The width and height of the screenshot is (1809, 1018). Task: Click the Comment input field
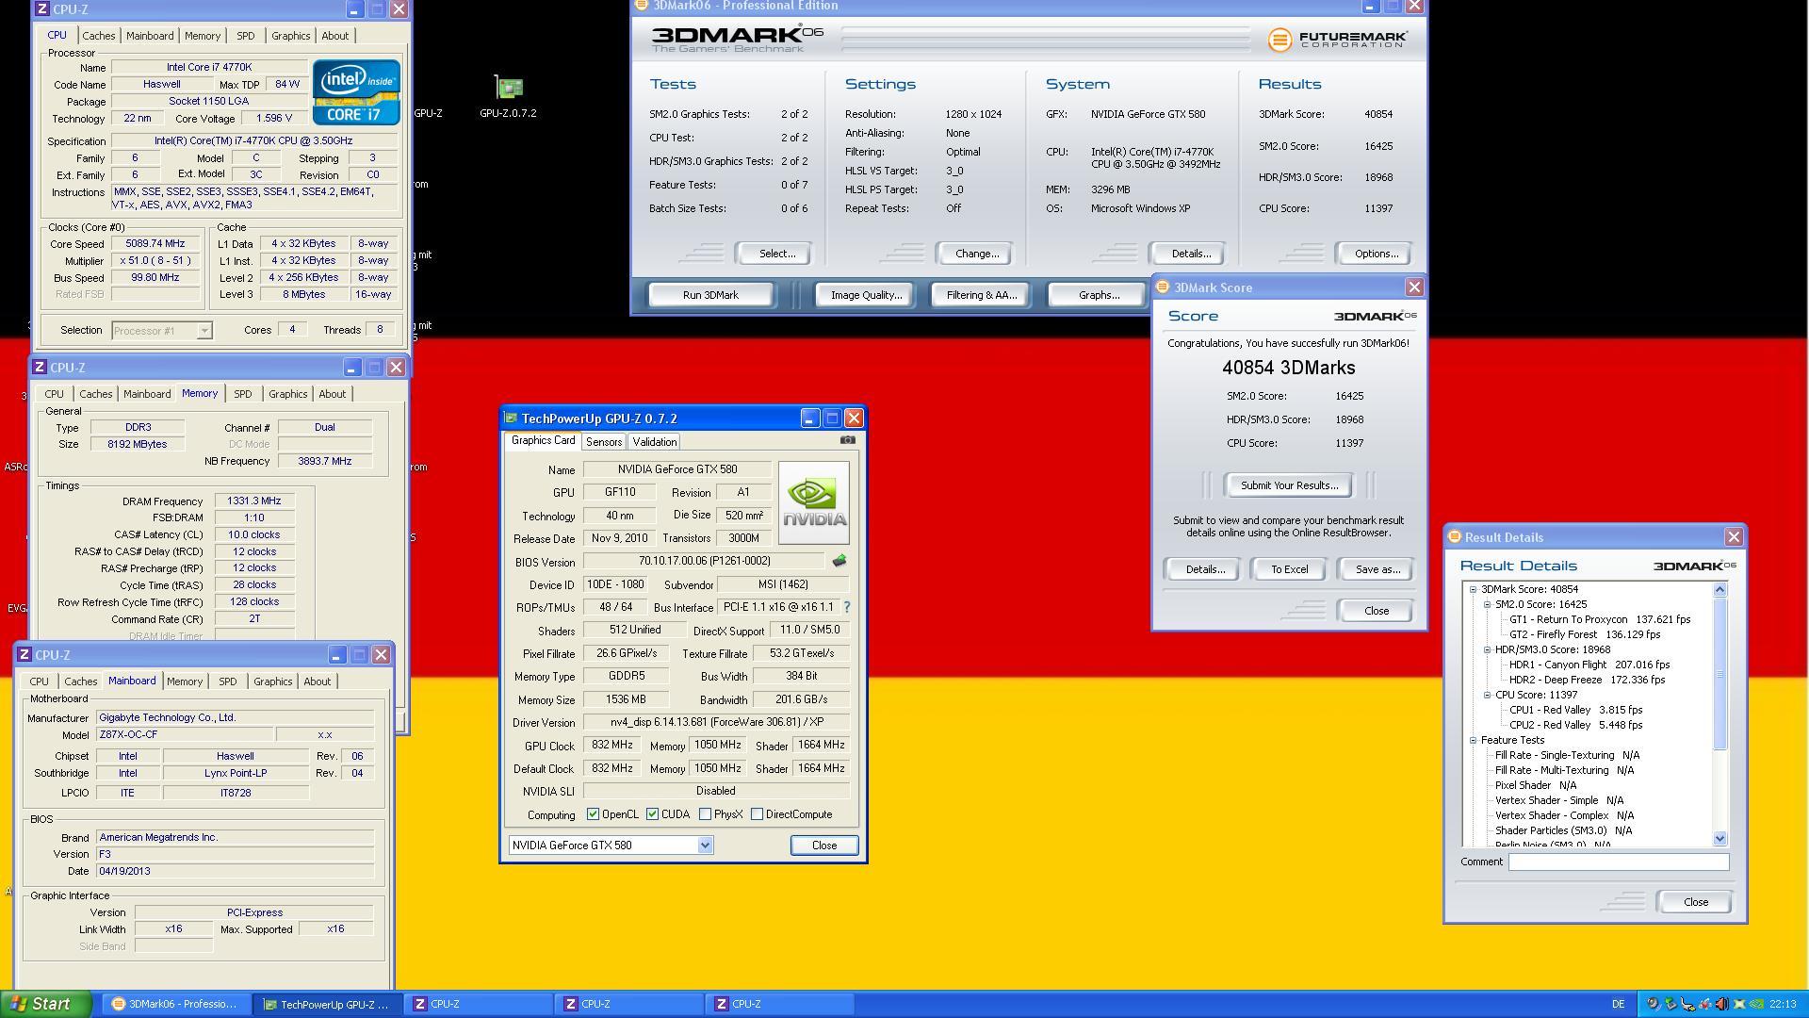(1618, 862)
